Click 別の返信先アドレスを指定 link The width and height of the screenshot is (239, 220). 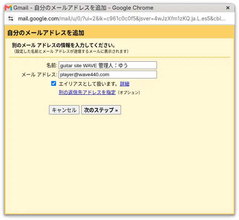87,93
